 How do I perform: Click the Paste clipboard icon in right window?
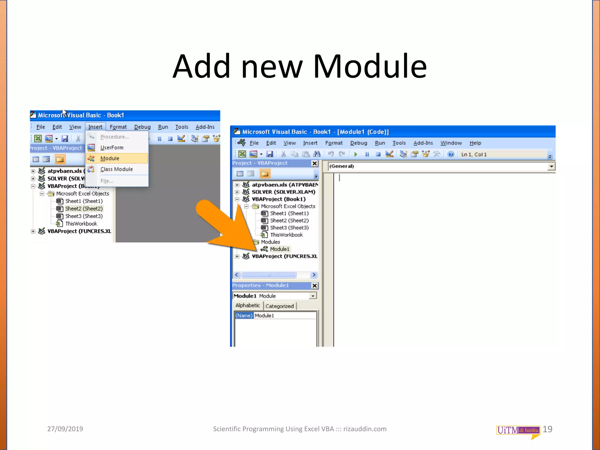tap(306, 154)
